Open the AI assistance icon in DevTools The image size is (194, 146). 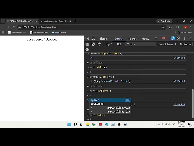coord(172,38)
